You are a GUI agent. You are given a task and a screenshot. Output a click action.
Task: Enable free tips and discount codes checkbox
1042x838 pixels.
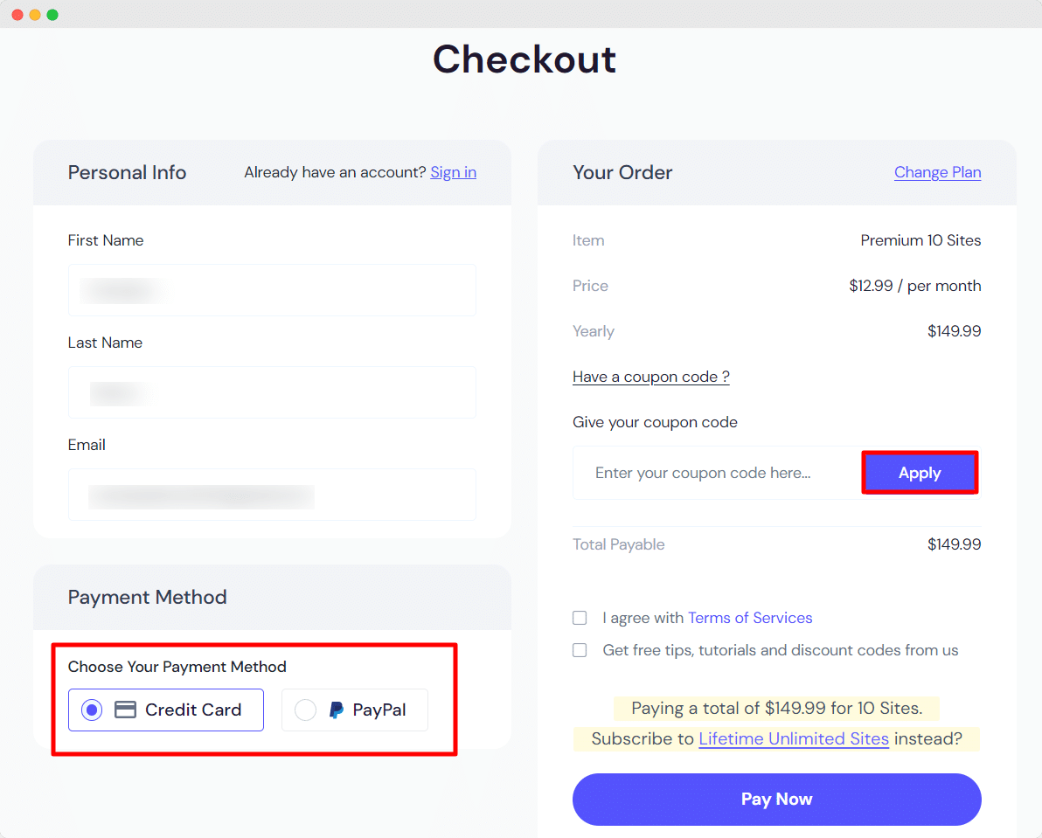[580, 650]
